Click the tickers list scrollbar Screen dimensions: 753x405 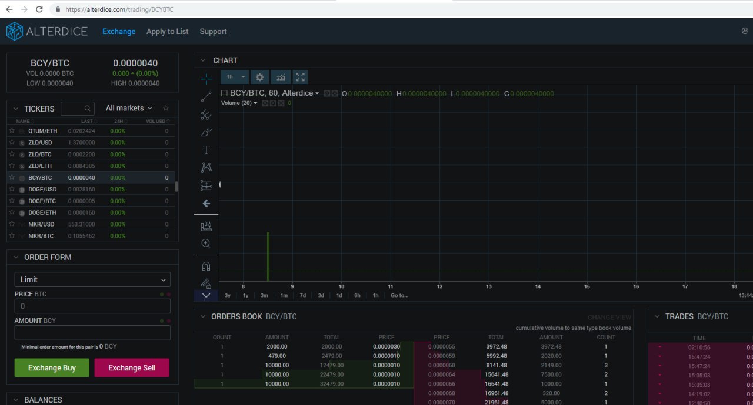point(176,187)
